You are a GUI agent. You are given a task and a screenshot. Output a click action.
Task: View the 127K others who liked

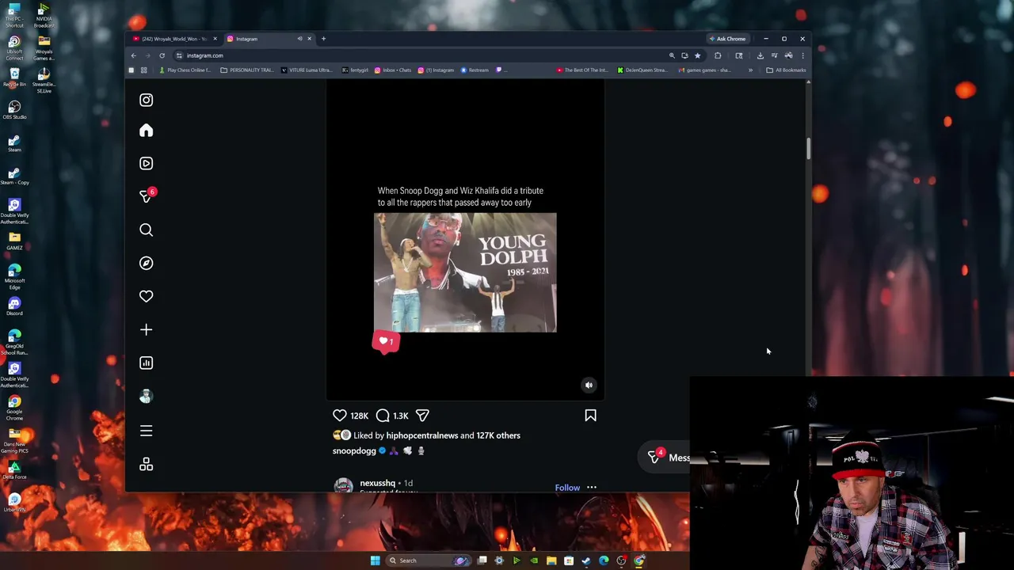point(498,435)
